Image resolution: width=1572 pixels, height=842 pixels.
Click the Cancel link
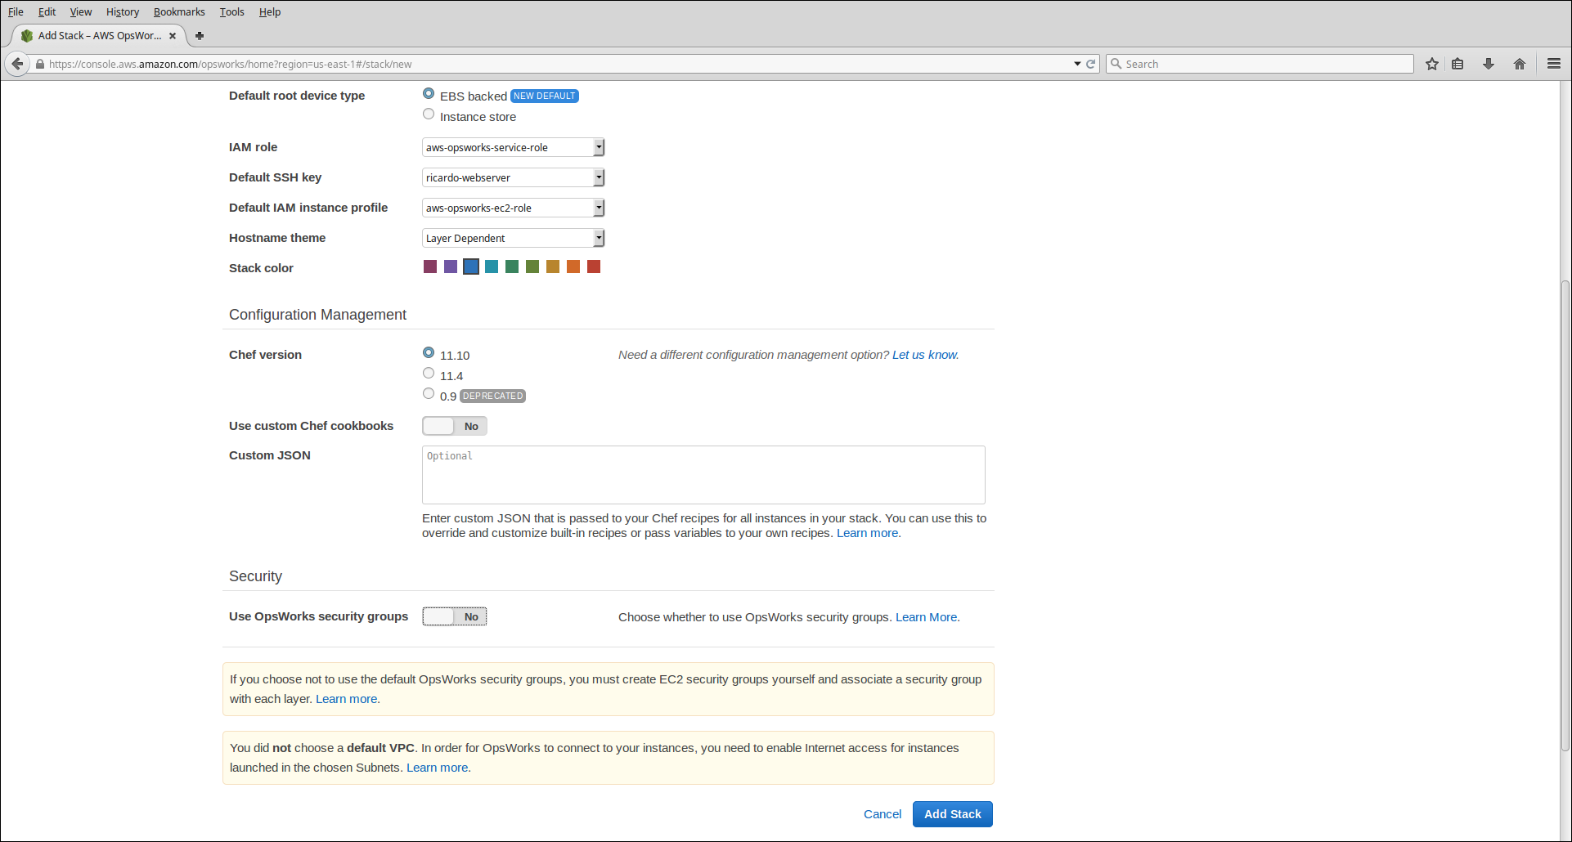883,814
